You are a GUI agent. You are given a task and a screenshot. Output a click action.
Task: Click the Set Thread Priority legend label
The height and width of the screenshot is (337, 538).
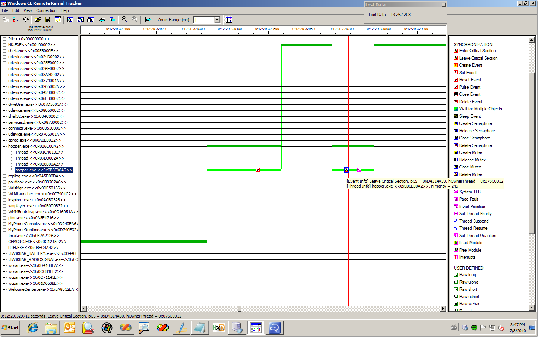(475, 214)
